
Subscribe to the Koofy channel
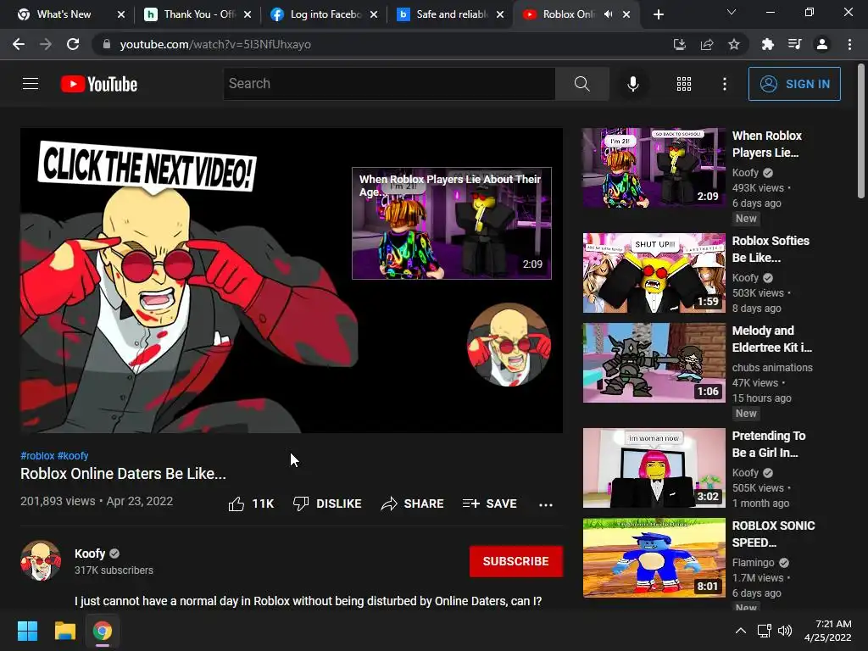[516, 561]
